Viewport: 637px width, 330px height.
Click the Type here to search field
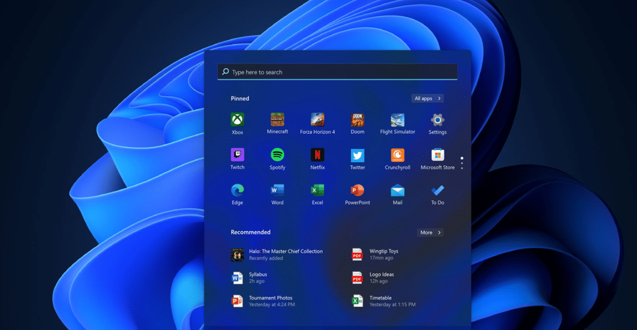(337, 72)
